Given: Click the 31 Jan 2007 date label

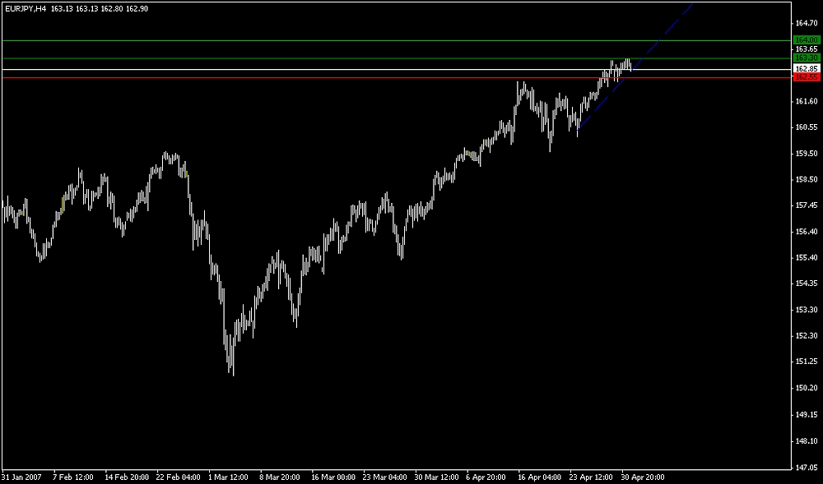Looking at the screenshot, I should pos(22,477).
